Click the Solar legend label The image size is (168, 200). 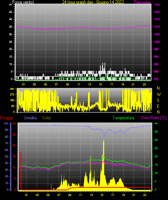47,118
